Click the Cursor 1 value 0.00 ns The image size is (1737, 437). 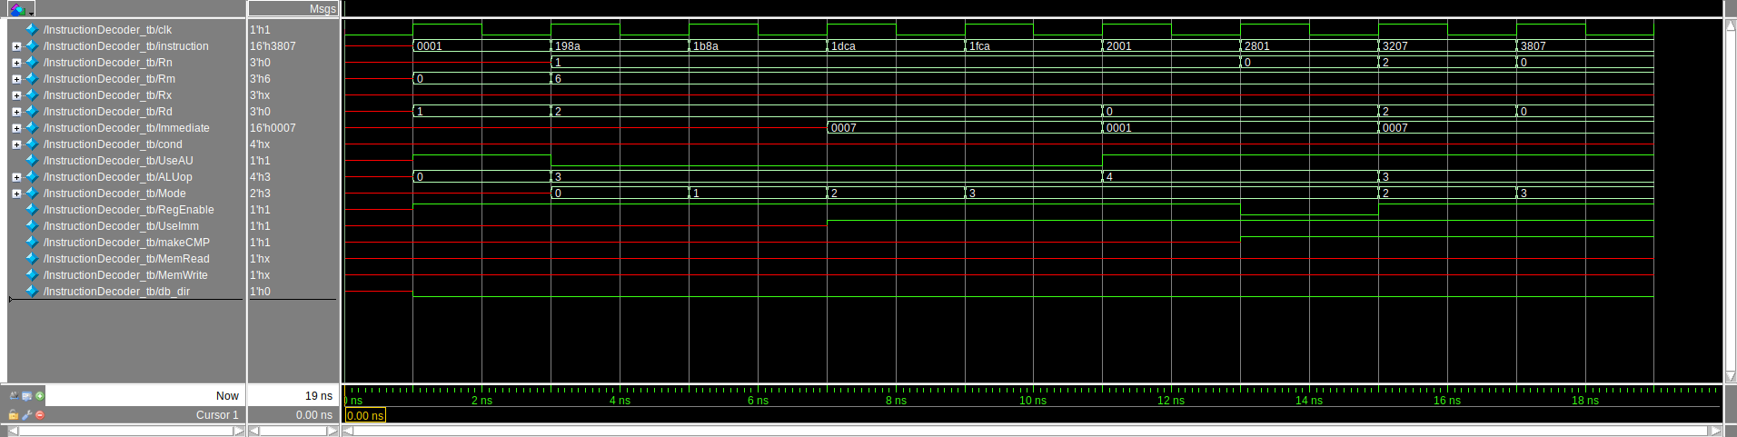pos(314,415)
